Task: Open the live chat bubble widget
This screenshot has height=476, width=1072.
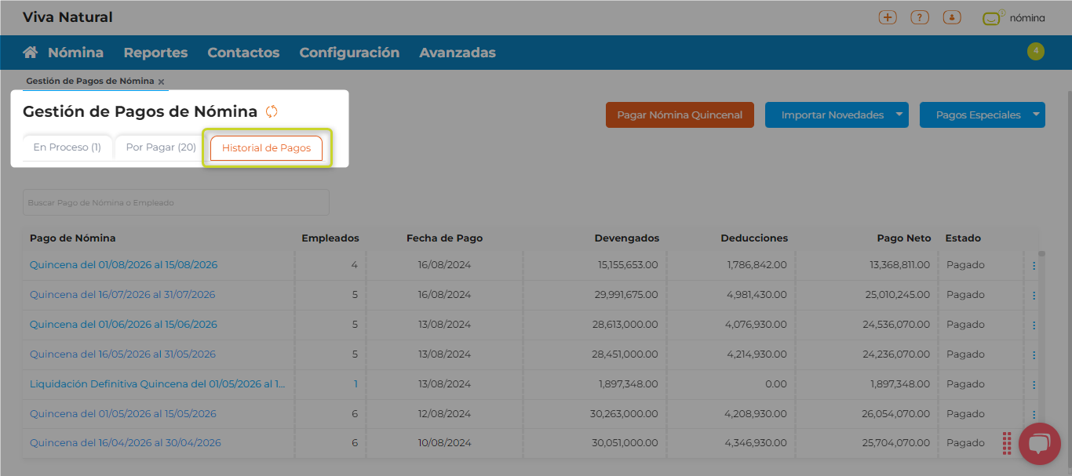Action: tap(1039, 445)
